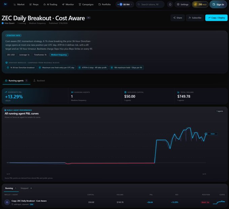This screenshot has height=209, width=229.
Task: Sort by the VOLUME column header
Action: 120,195
